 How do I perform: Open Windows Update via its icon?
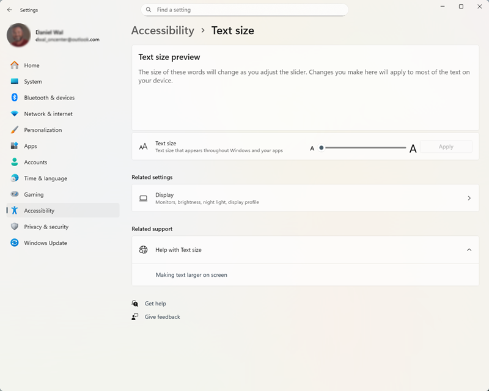point(15,243)
